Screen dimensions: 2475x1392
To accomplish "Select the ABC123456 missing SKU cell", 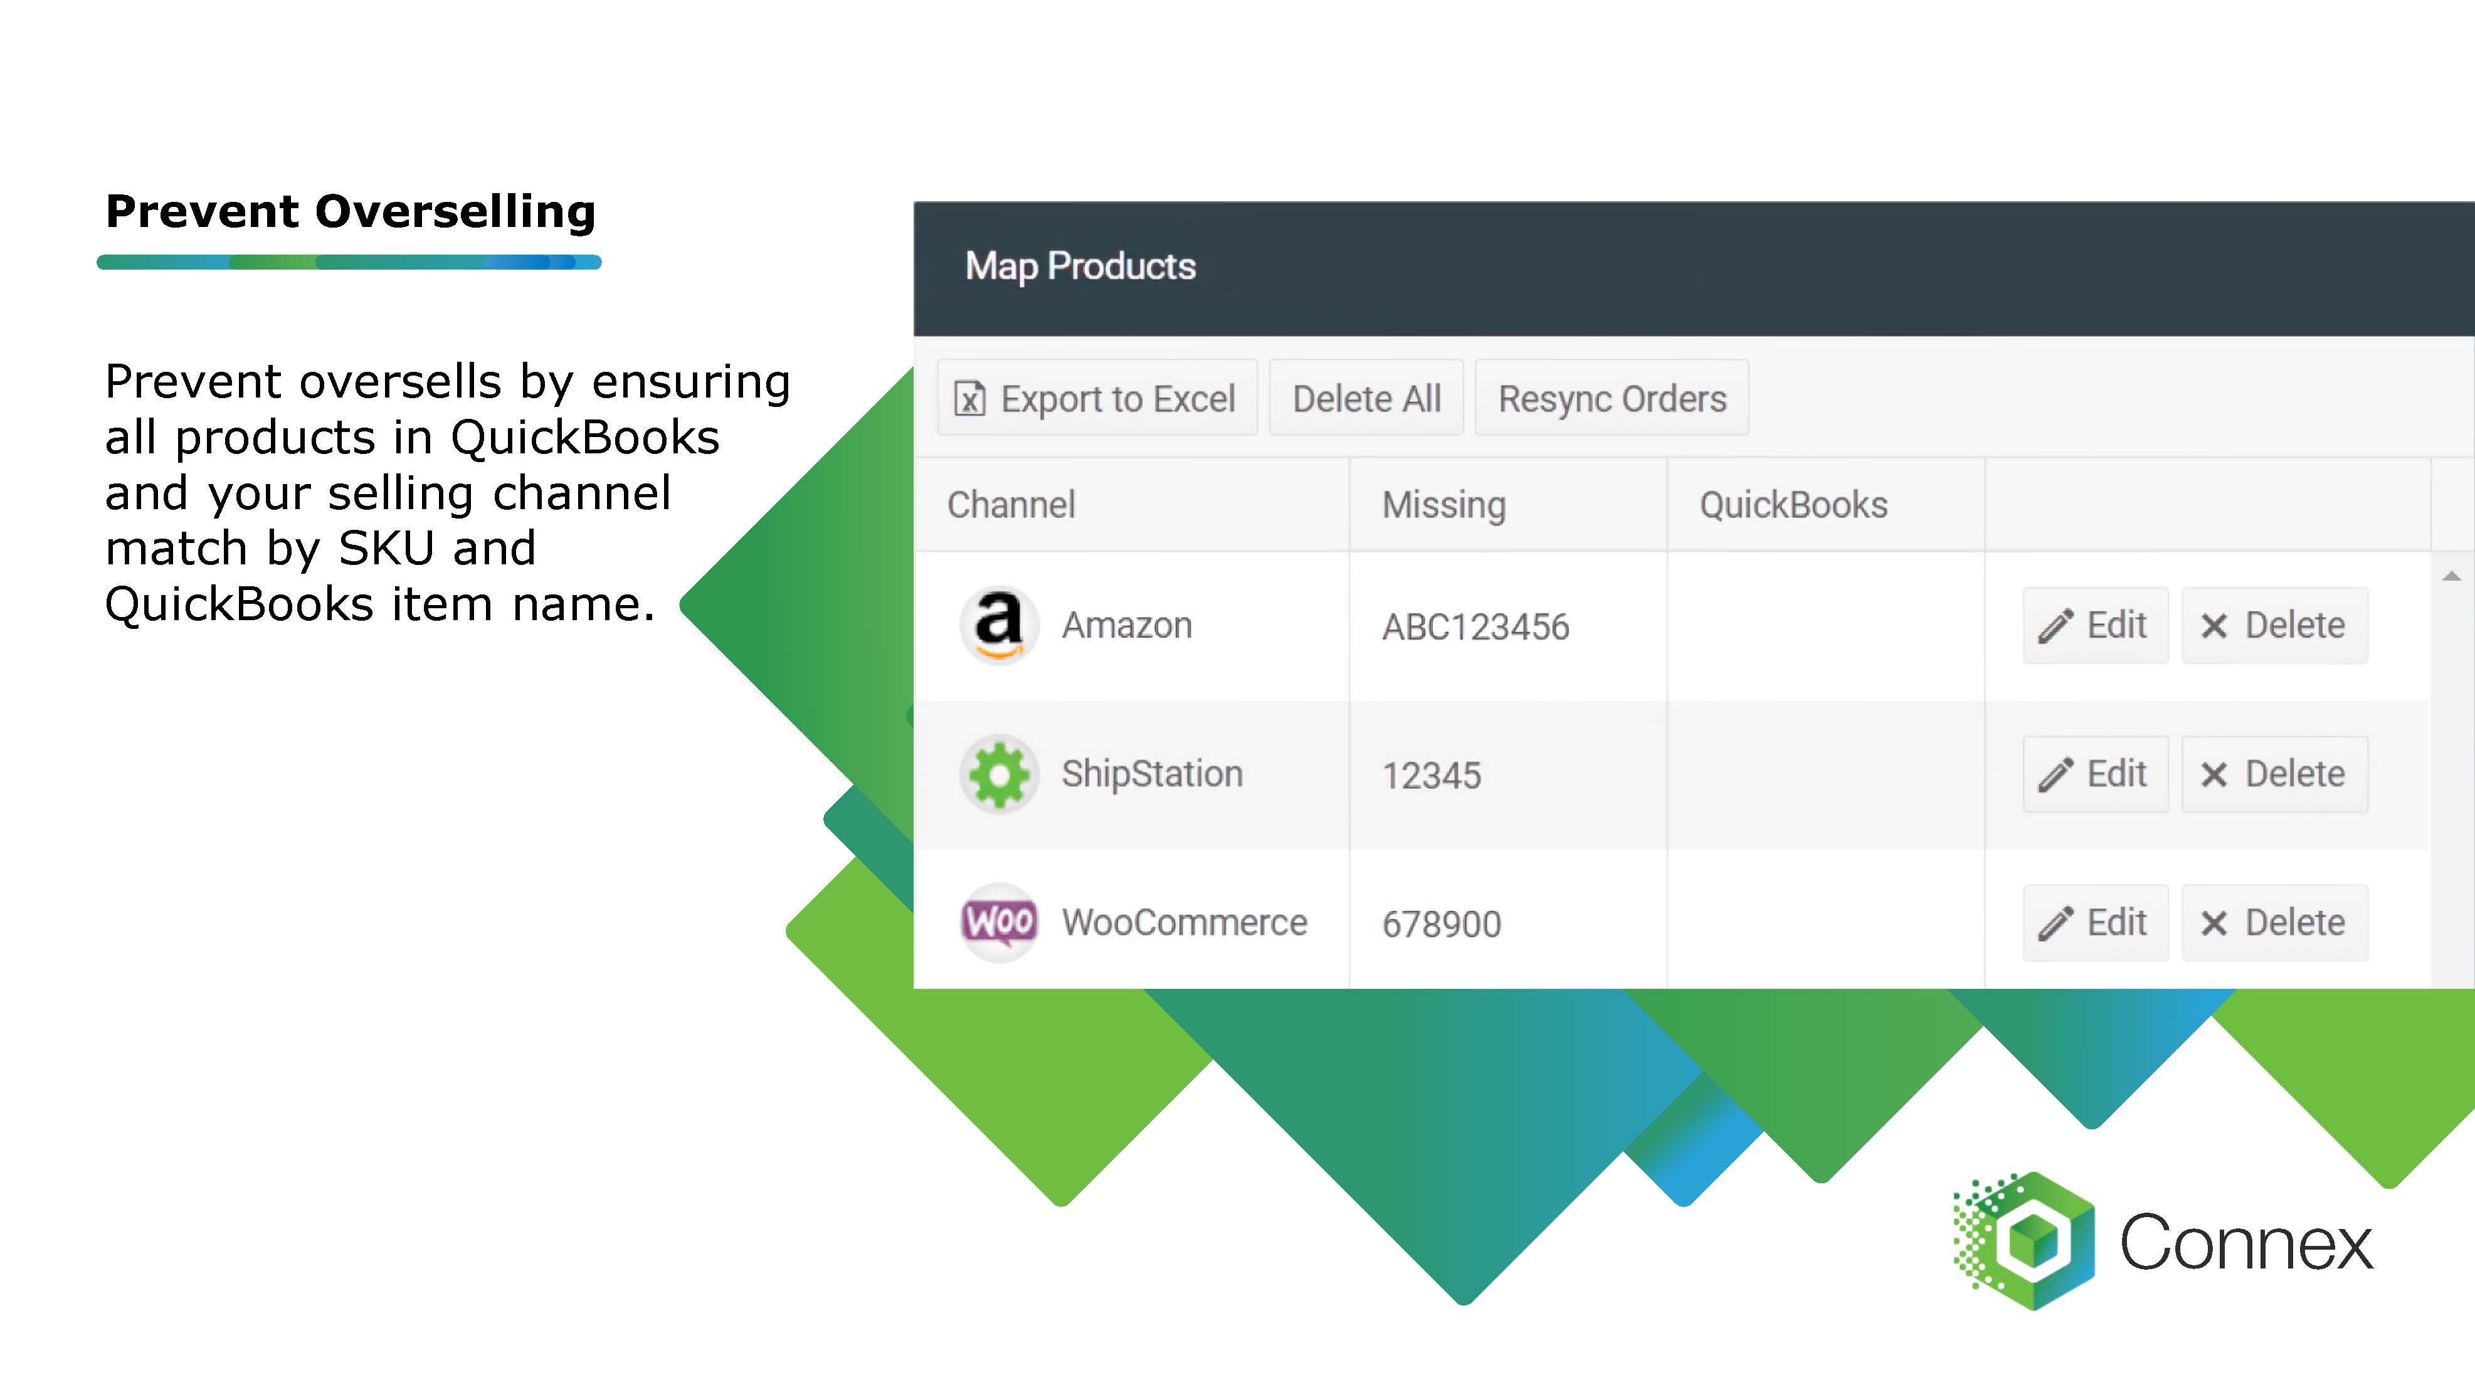I will 1475,626.
